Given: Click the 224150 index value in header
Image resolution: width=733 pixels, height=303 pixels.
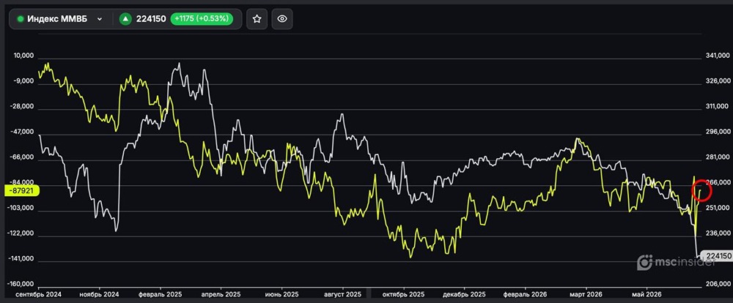Looking at the screenshot, I should pos(151,19).
